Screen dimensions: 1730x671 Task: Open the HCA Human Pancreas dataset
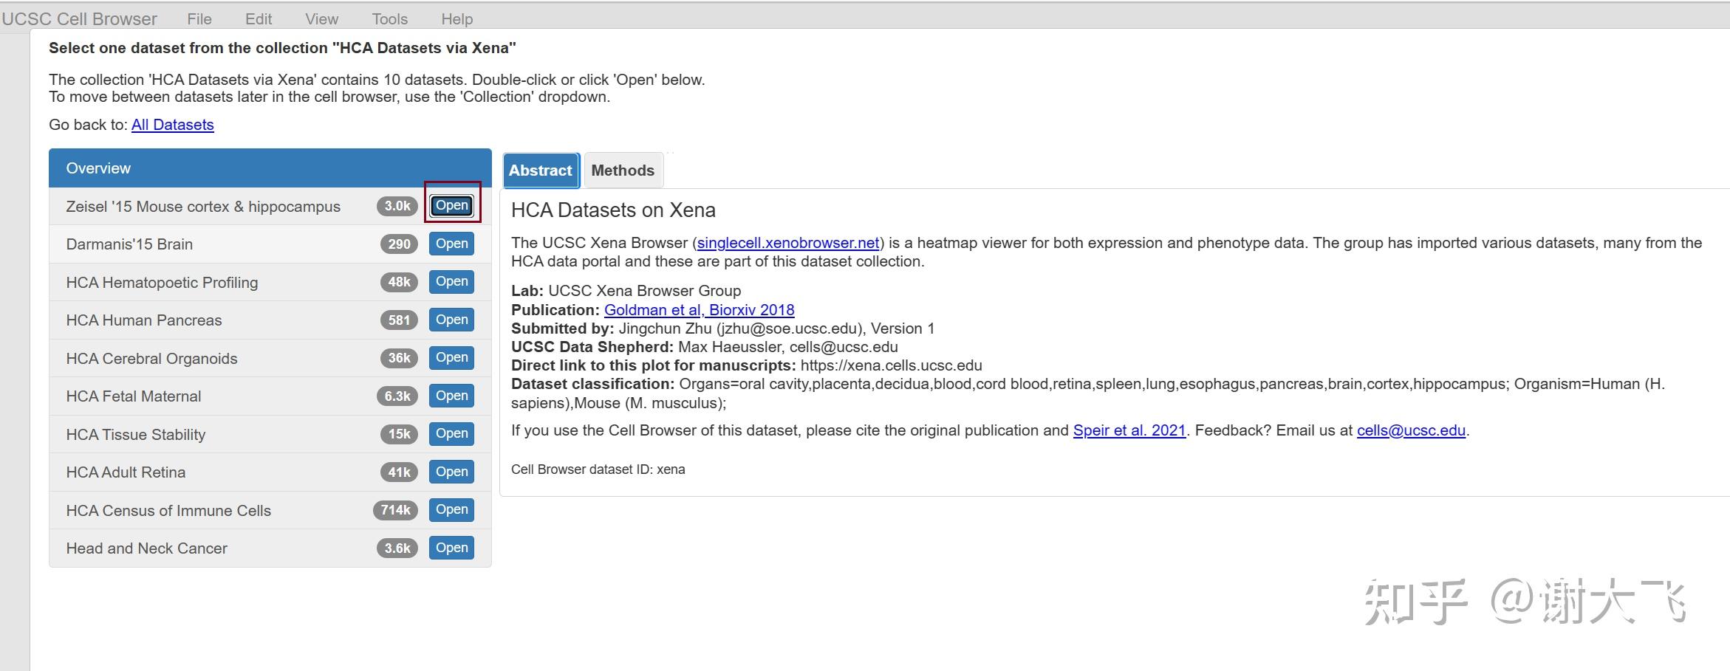pyautogui.click(x=451, y=320)
